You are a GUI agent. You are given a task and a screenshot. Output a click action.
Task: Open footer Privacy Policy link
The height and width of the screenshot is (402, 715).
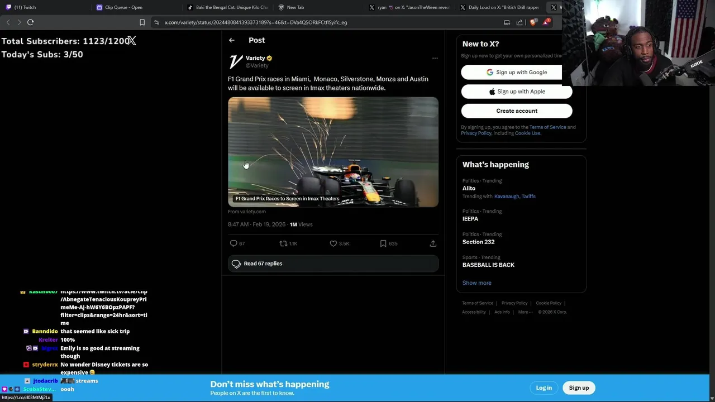(x=514, y=303)
